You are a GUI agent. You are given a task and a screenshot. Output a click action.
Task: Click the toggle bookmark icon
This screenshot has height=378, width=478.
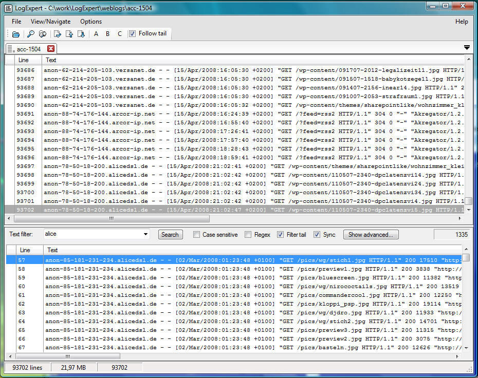[x=58, y=34]
